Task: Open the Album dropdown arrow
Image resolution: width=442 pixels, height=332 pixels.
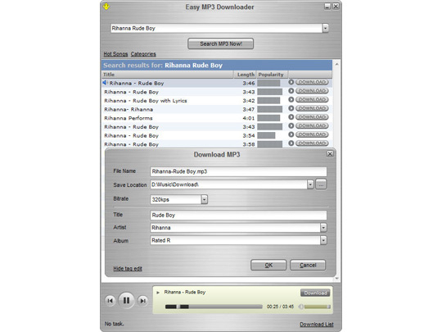Action: coord(323,240)
